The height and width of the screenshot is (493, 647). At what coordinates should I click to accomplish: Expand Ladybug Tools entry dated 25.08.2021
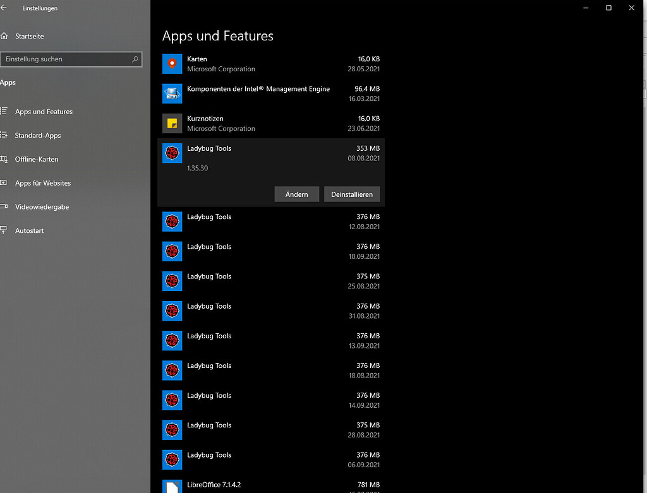tap(272, 281)
